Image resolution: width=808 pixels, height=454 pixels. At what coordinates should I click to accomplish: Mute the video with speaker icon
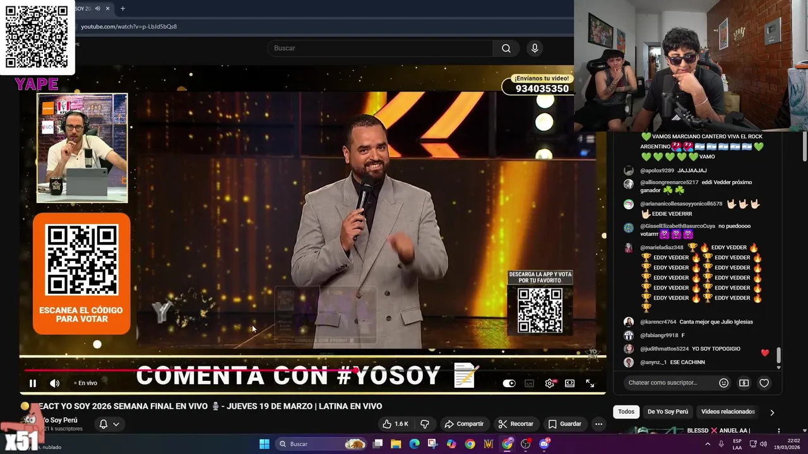coord(55,383)
